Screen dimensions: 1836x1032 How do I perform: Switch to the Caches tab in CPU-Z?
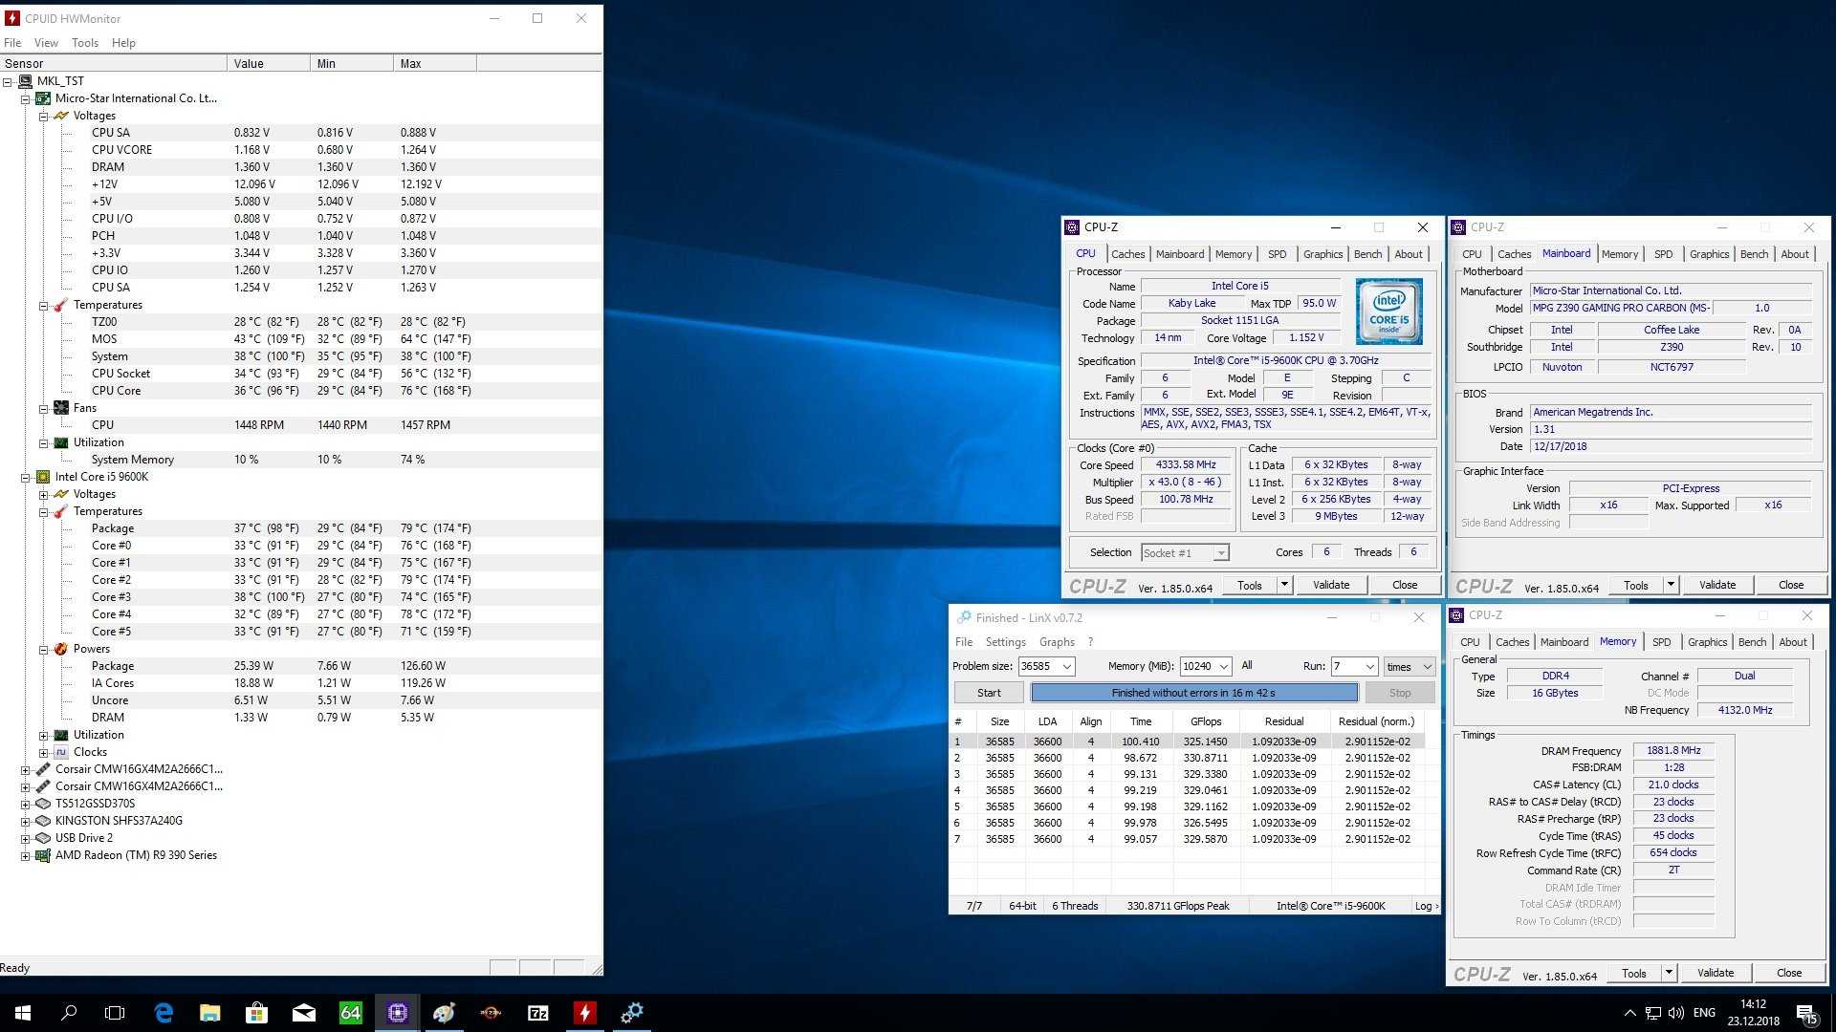(x=1127, y=254)
